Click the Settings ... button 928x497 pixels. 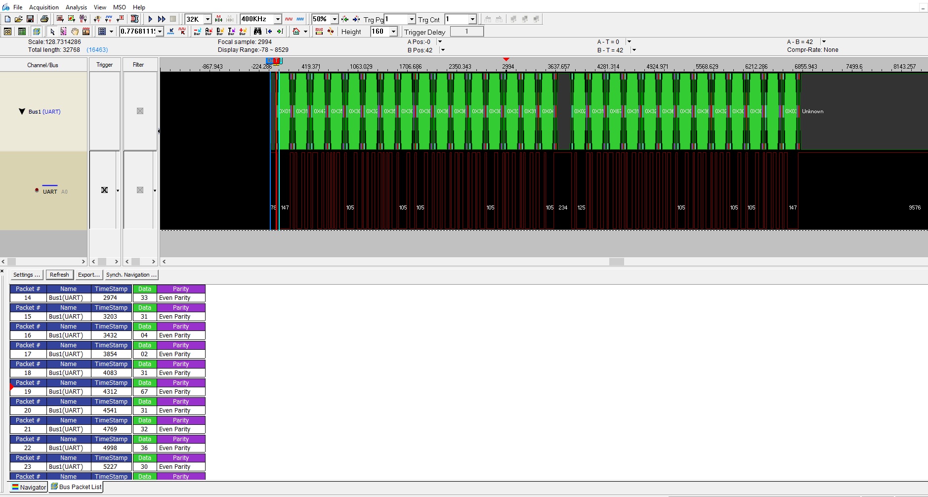click(x=27, y=275)
